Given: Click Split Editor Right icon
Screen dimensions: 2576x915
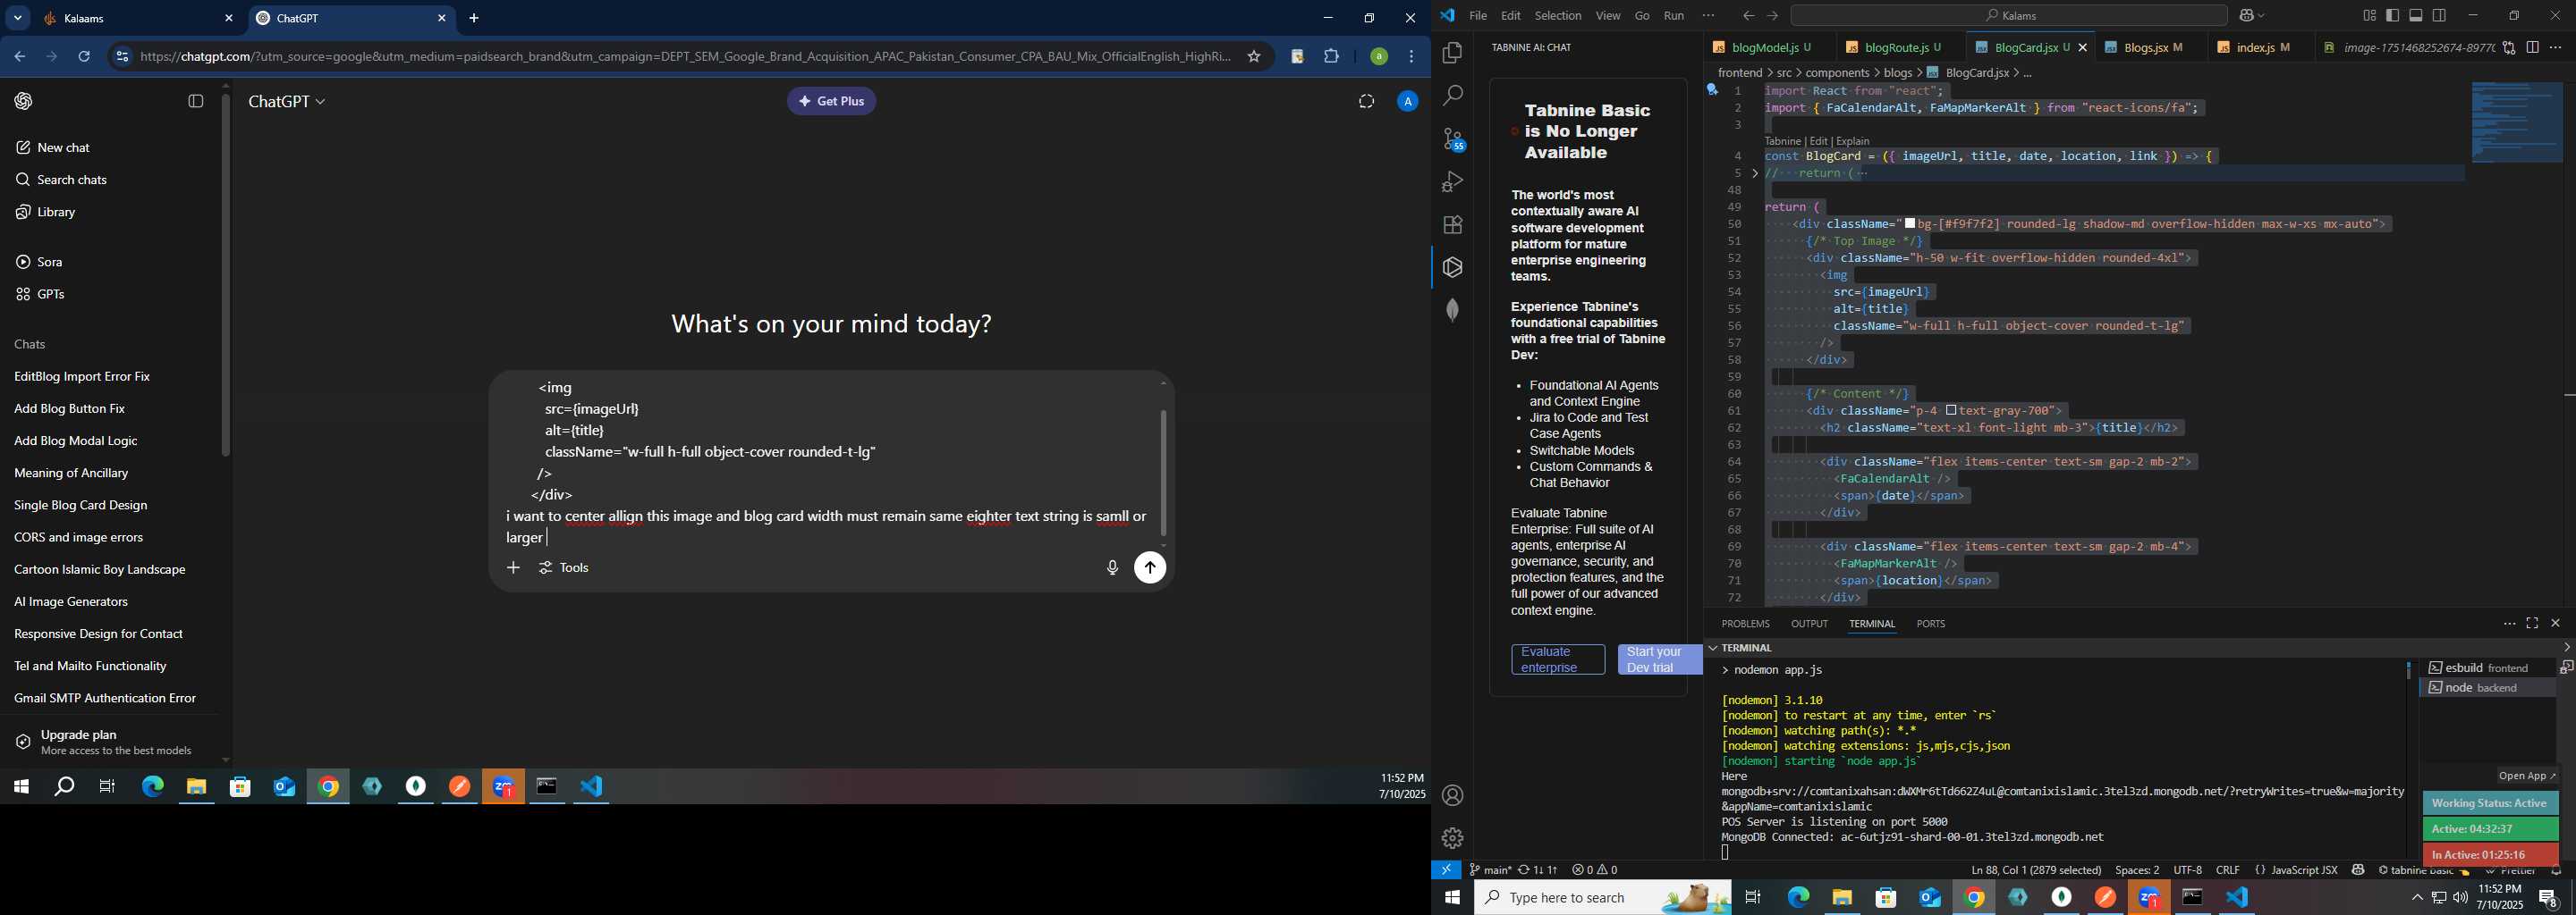Looking at the screenshot, I should coord(2532,47).
